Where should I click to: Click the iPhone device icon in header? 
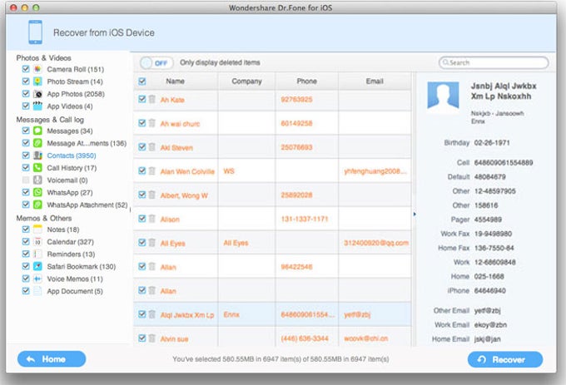point(35,32)
